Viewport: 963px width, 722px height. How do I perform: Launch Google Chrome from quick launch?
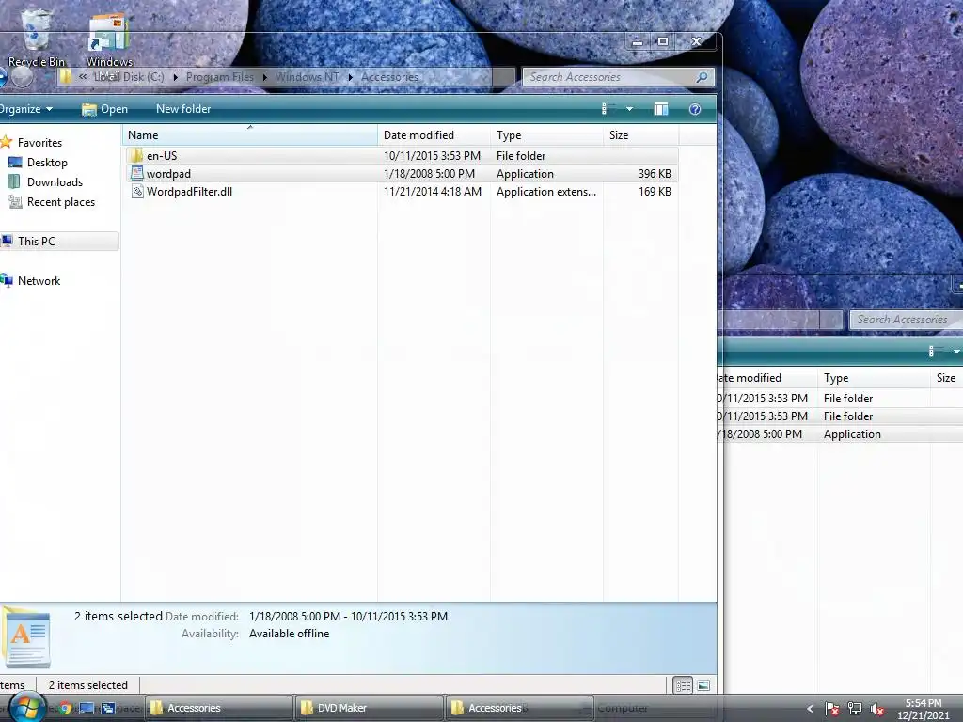(x=65, y=708)
